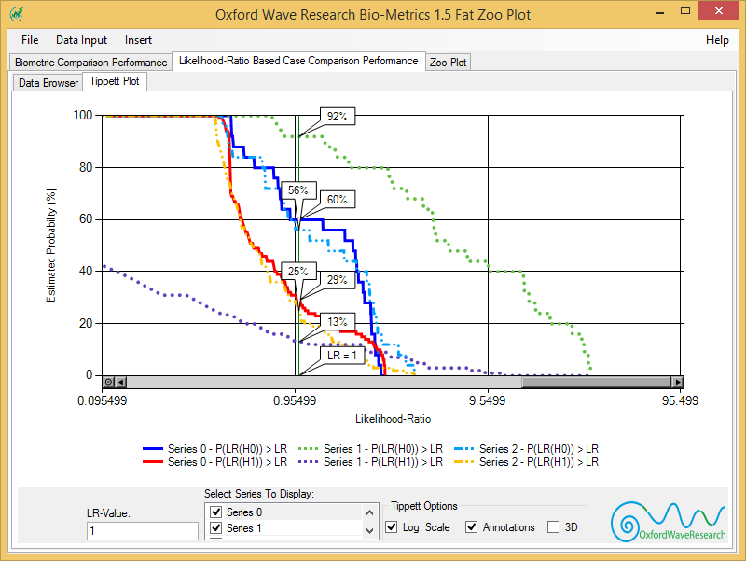
Task: Switch to the Zoo Plot tab
Action: [449, 63]
